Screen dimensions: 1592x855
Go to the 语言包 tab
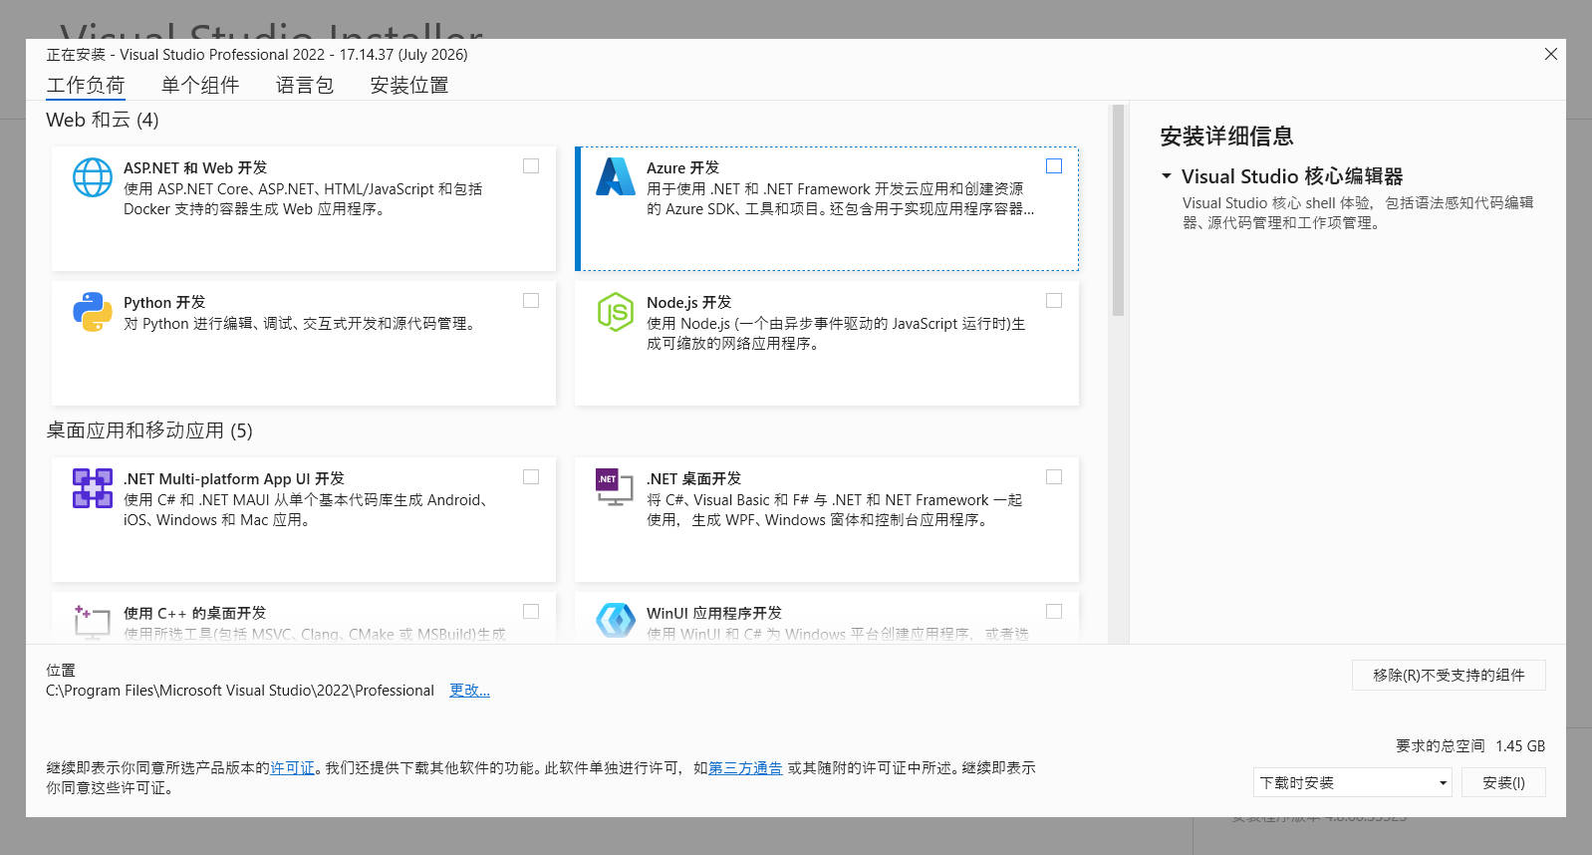305,86
